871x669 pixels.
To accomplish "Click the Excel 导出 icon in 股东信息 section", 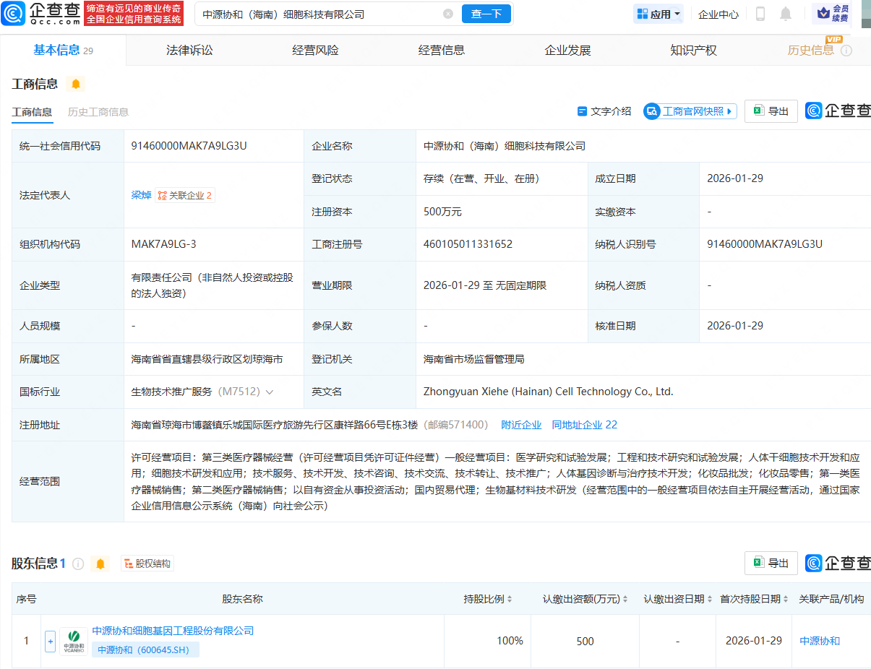I will tap(760, 563).
